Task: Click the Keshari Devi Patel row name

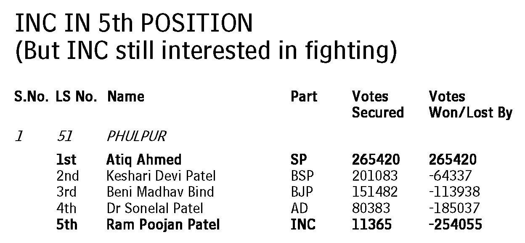Action: click(162, 176)
